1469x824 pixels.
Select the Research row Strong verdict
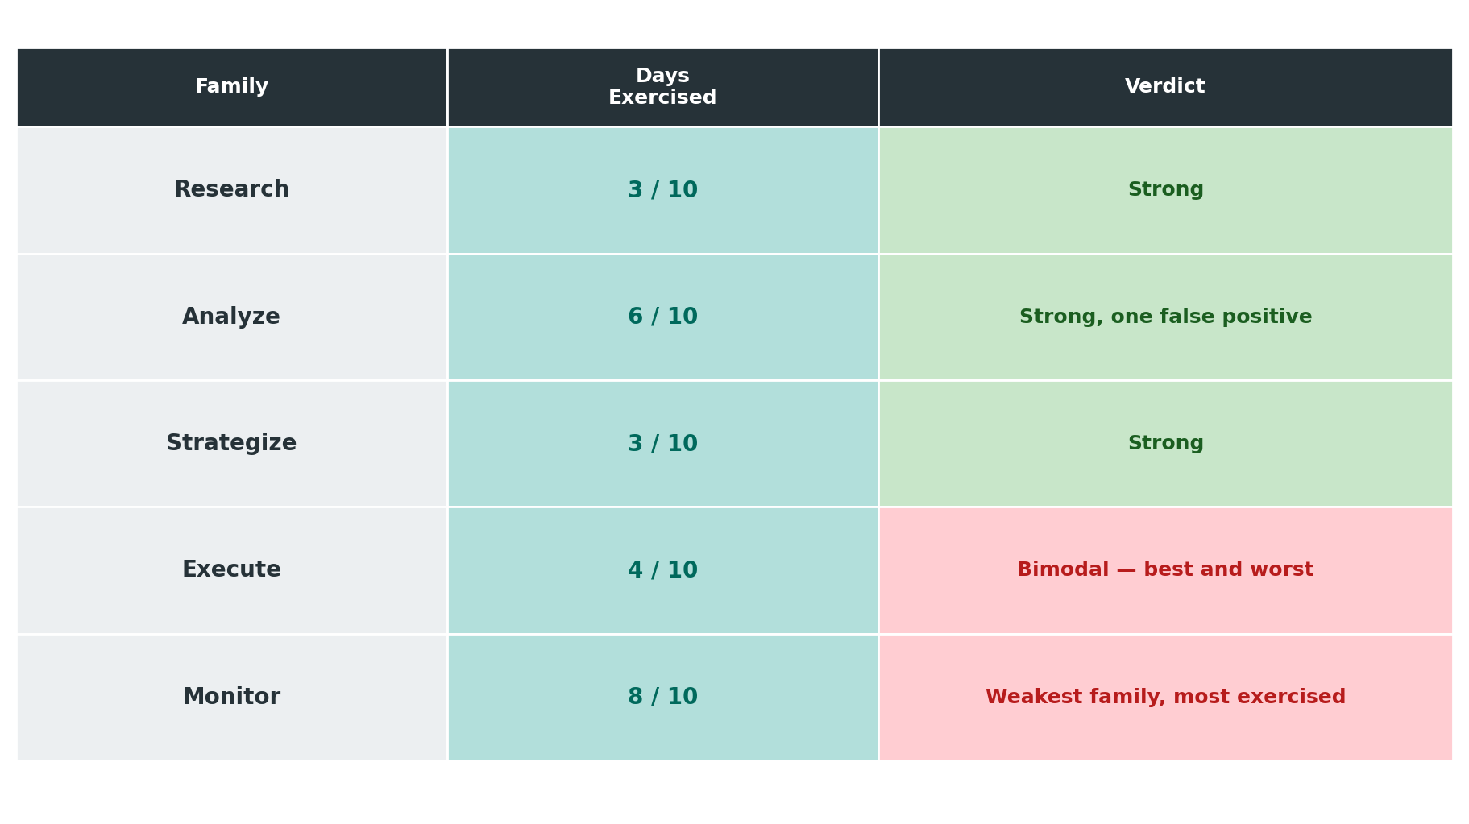1165,190
